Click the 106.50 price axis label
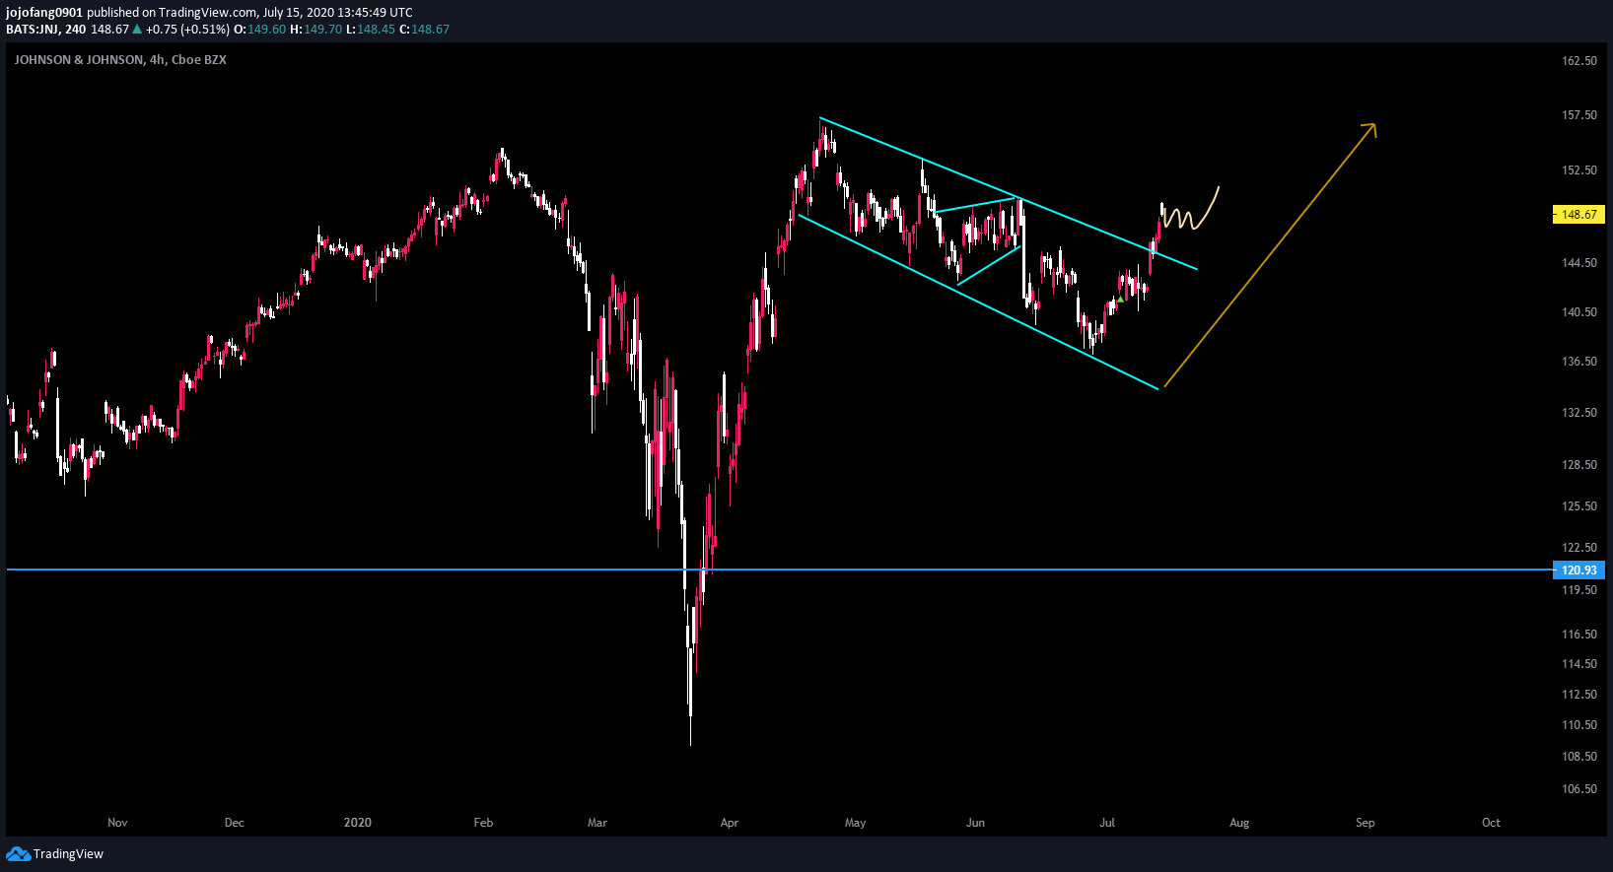This screenshot has width=1613, height=872. (x=1579, y=789)
